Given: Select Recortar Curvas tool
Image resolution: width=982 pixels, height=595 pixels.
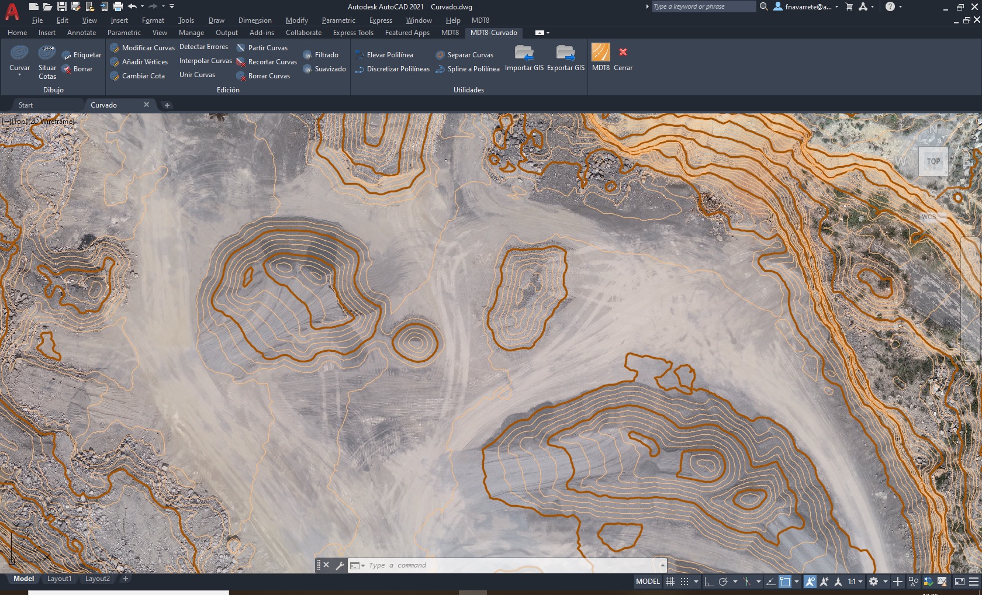Looking at the screenshot, I should [x=267, y=62].
